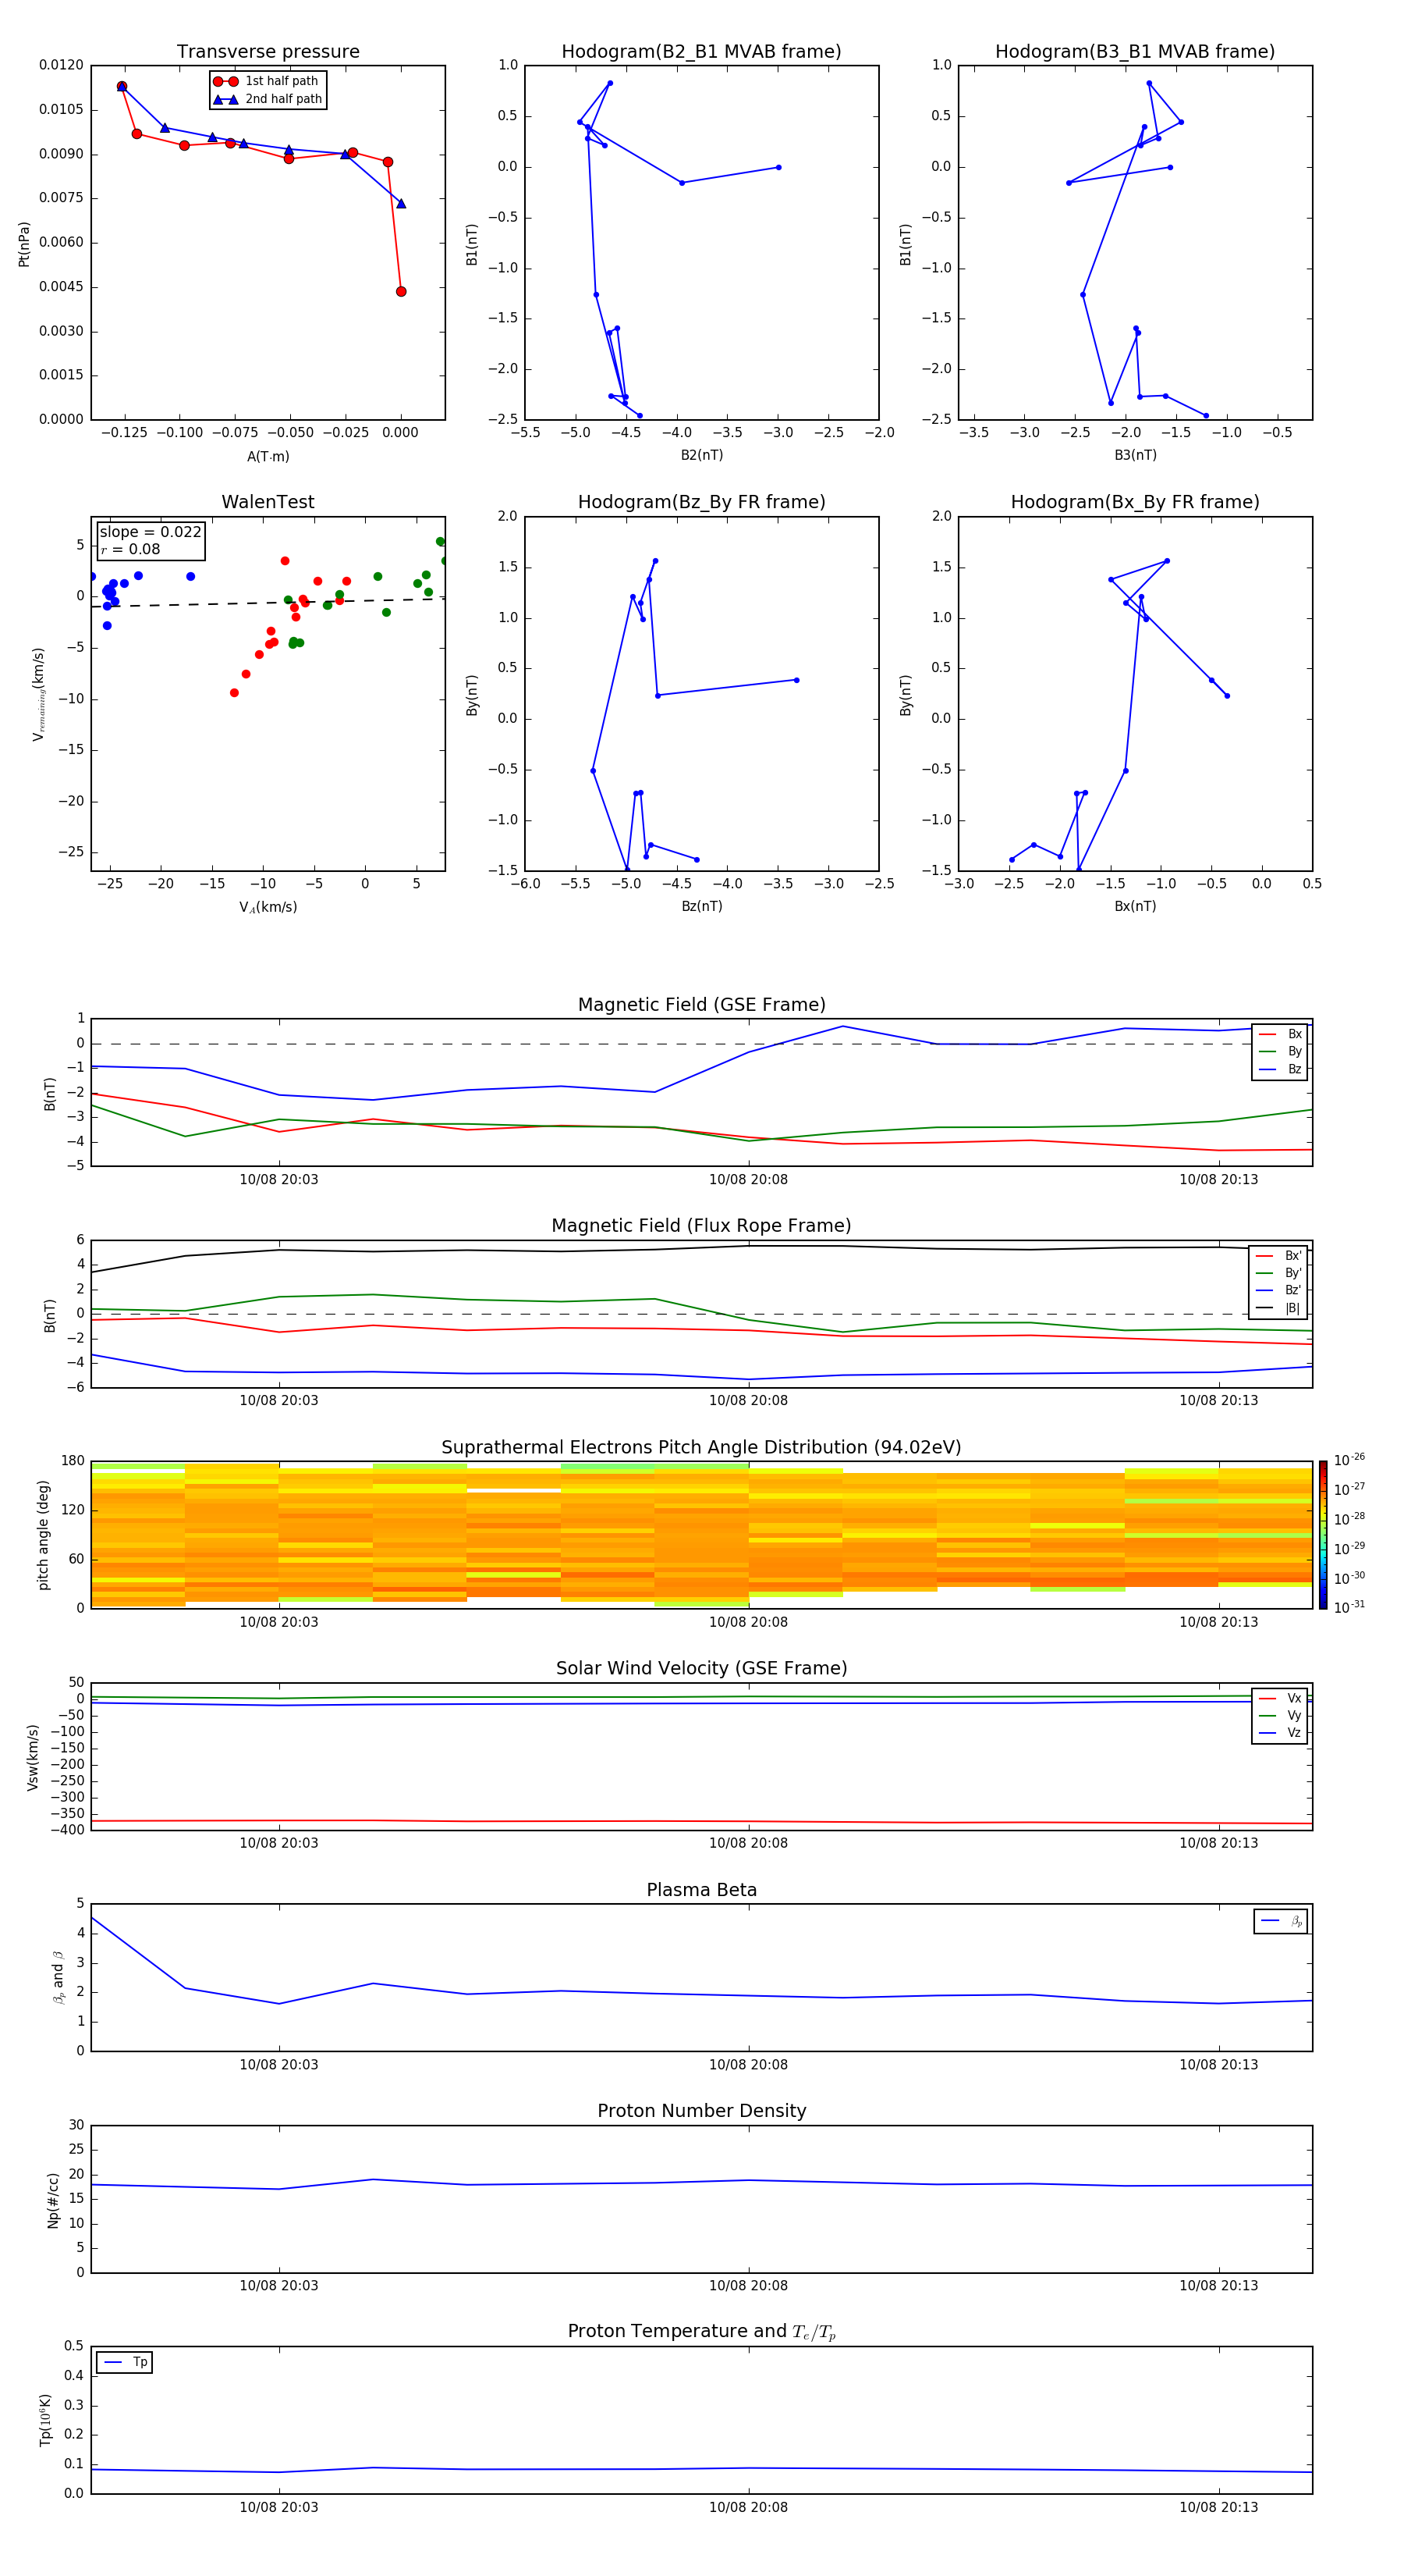Click the red circle 1st half path legend marker

(x=226, y=81)
